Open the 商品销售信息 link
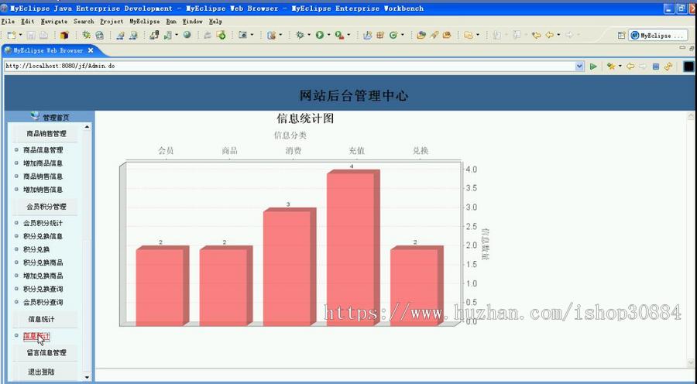The image size is (697, 384). 43,177
